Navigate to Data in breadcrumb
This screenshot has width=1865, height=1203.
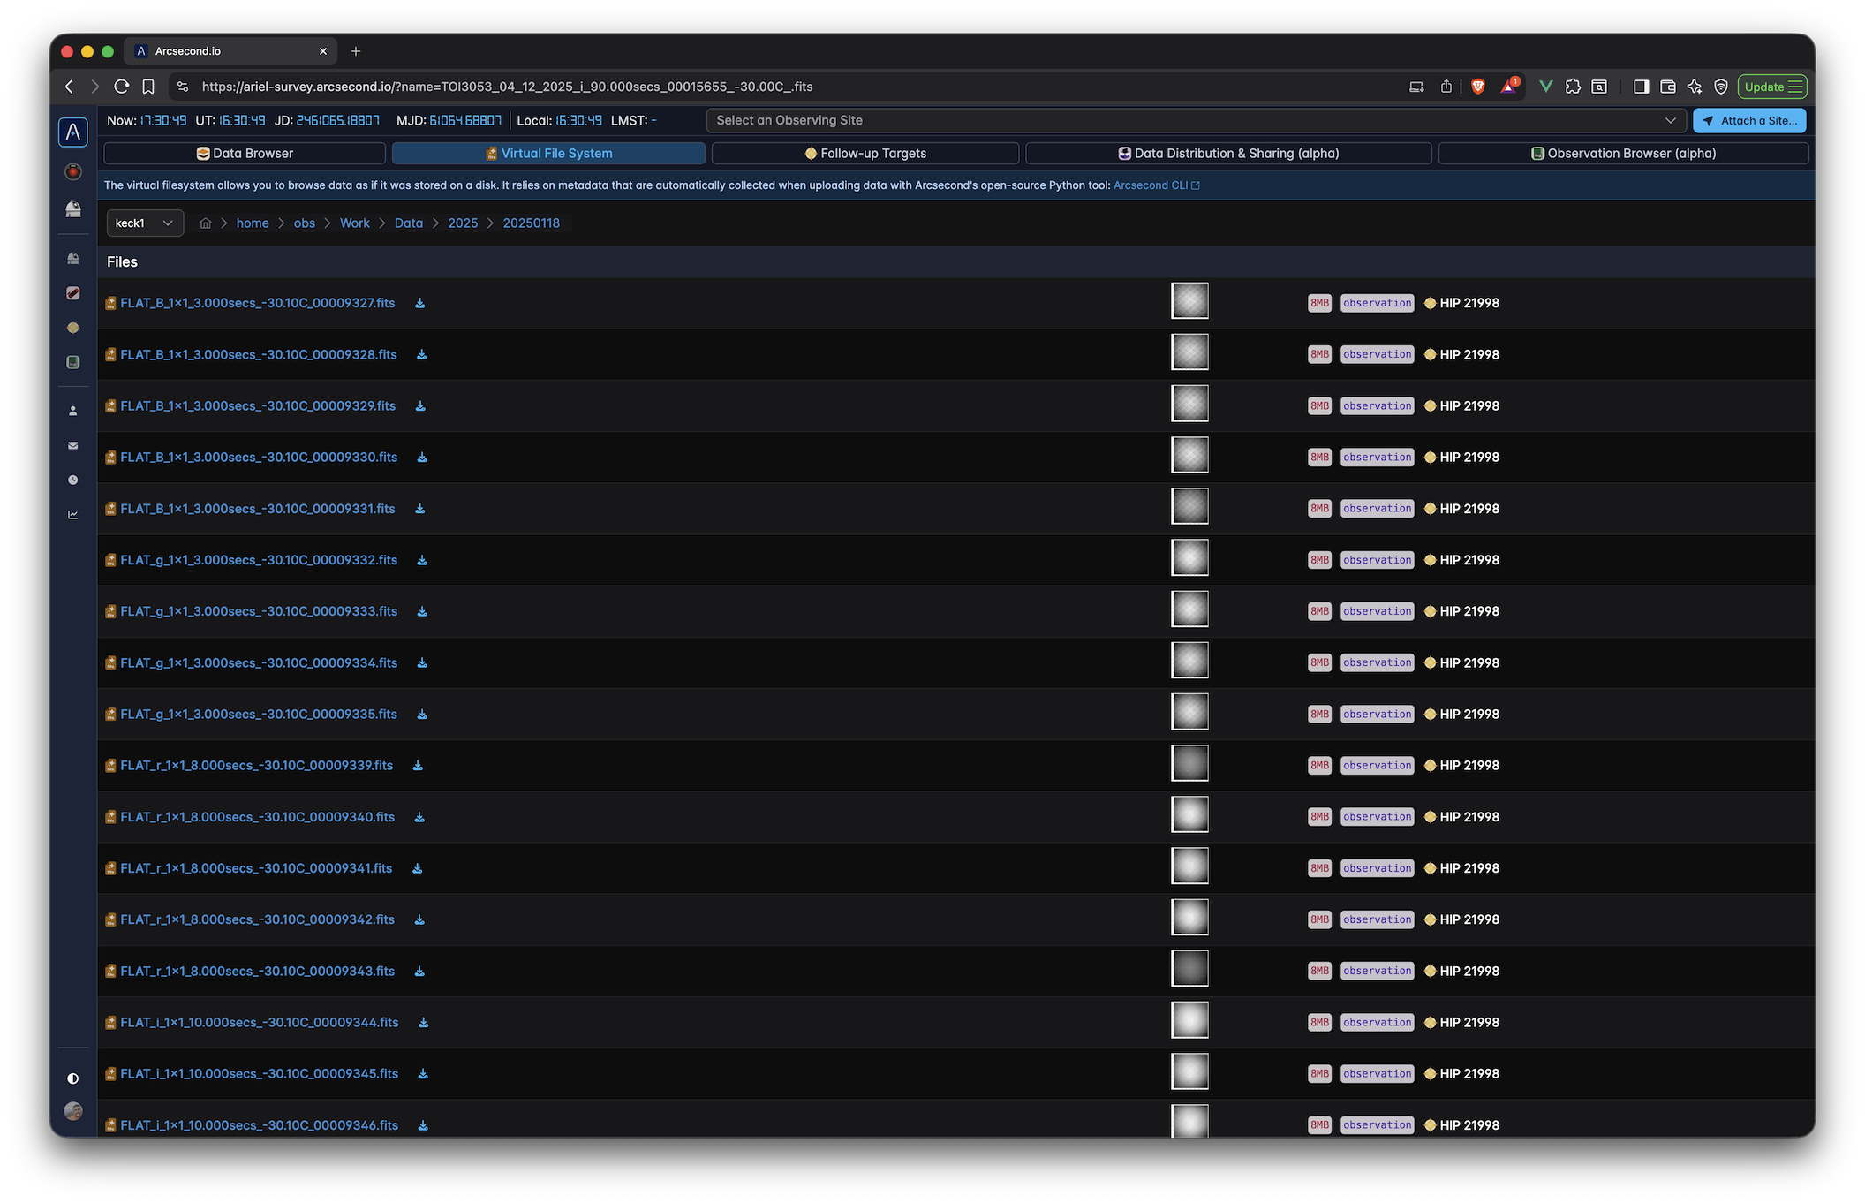[x=409, y=223]
